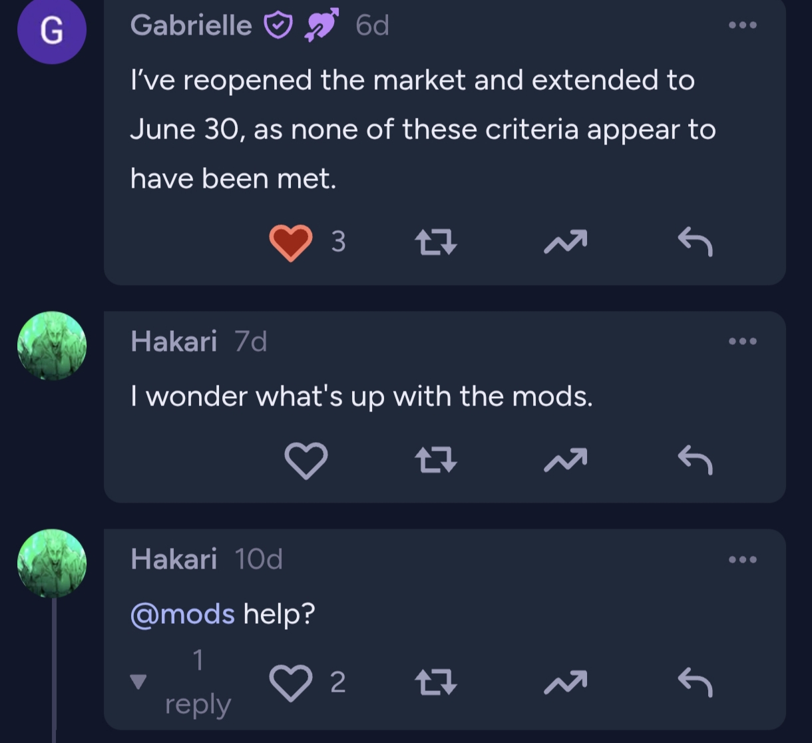The image size is (812, 743).
Task: Open the @mods mention link
Action: coord(182,613)
